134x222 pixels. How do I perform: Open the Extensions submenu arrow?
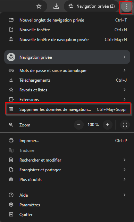(x=125, y=99)
